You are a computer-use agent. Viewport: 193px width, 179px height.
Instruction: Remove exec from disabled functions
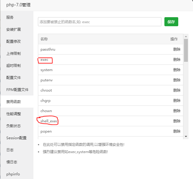pyautogui.click(x=177, y=60)
